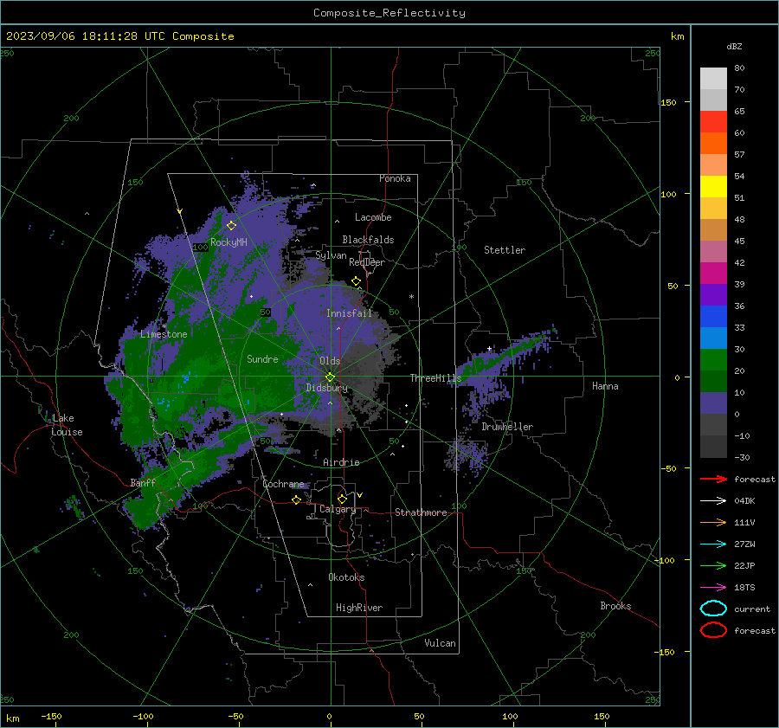Select the 36 dBZ purple color swatch
779x728 pixels.
pos(713,295)
